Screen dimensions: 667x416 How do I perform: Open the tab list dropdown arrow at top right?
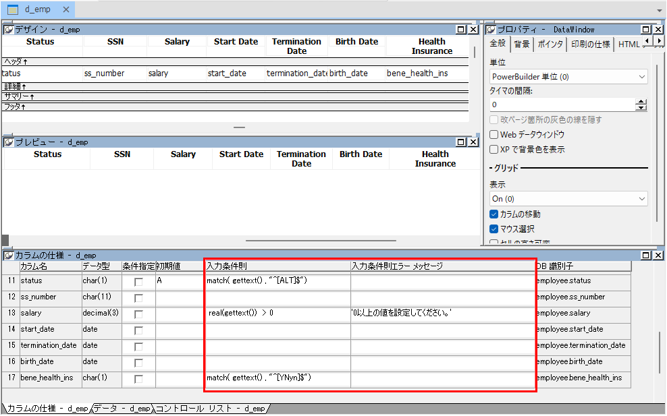coord(660,11)
